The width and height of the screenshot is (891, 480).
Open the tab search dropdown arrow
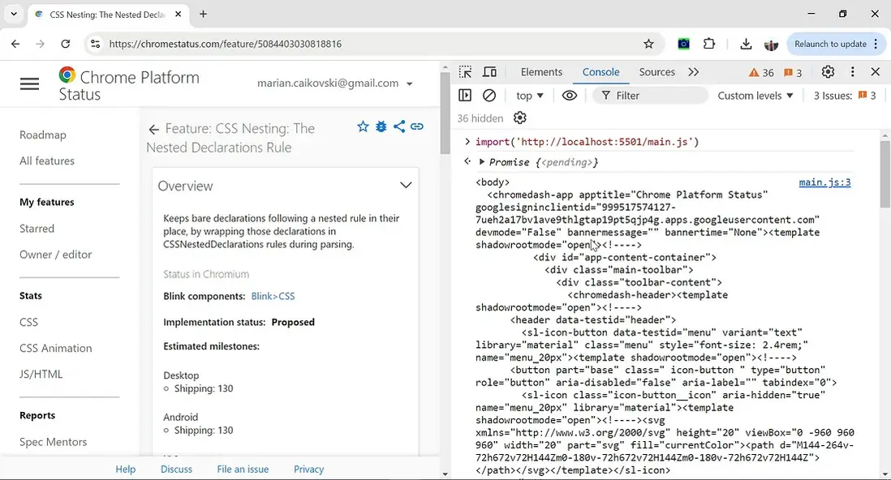click(x=14, y=15)
